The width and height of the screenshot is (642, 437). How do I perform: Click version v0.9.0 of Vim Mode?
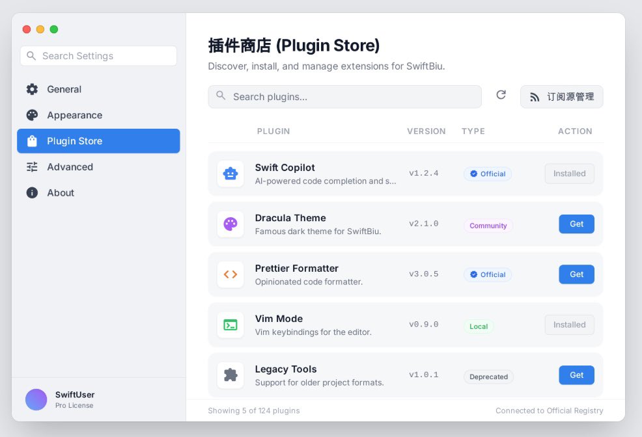tap(424, 324)
